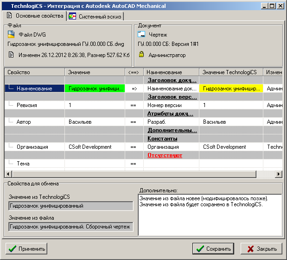Click the Закрыть button
Image resolution: width=287 pixels, height=260 pixels.
click(261, 249)
